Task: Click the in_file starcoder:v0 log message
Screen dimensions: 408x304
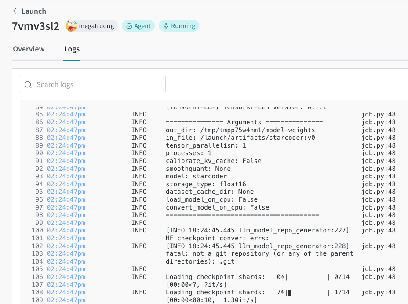Action: click(x=240, y=138)
